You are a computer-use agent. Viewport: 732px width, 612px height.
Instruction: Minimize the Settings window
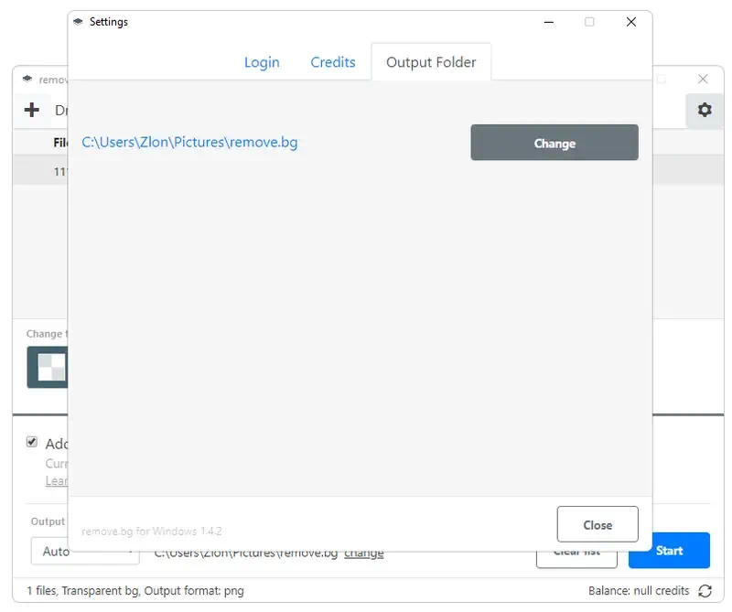(x=549, y=22)
